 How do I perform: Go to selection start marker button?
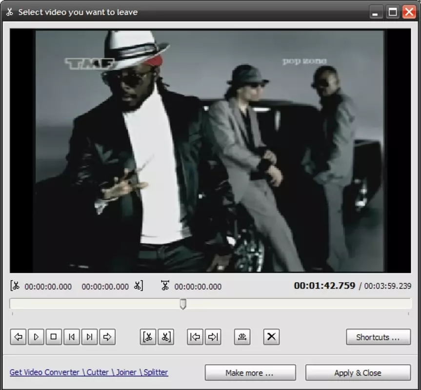[195, 337]
